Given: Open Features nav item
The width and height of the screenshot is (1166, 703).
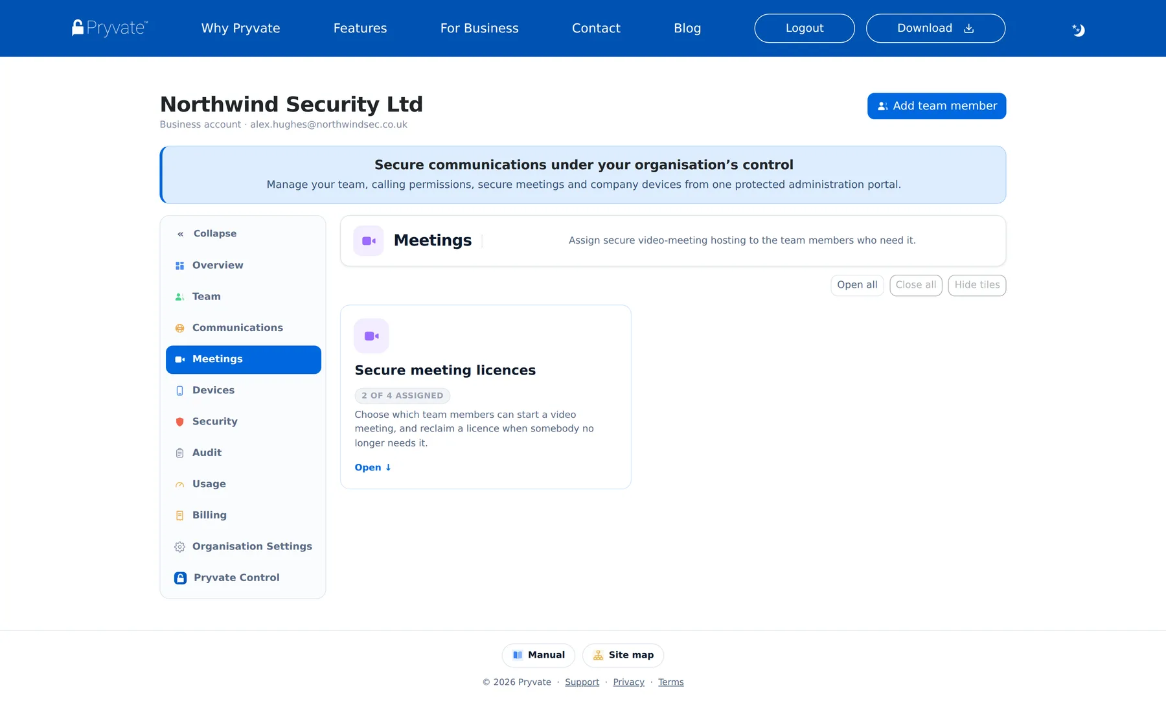Looking at the screenshot, I should point(360,29).
